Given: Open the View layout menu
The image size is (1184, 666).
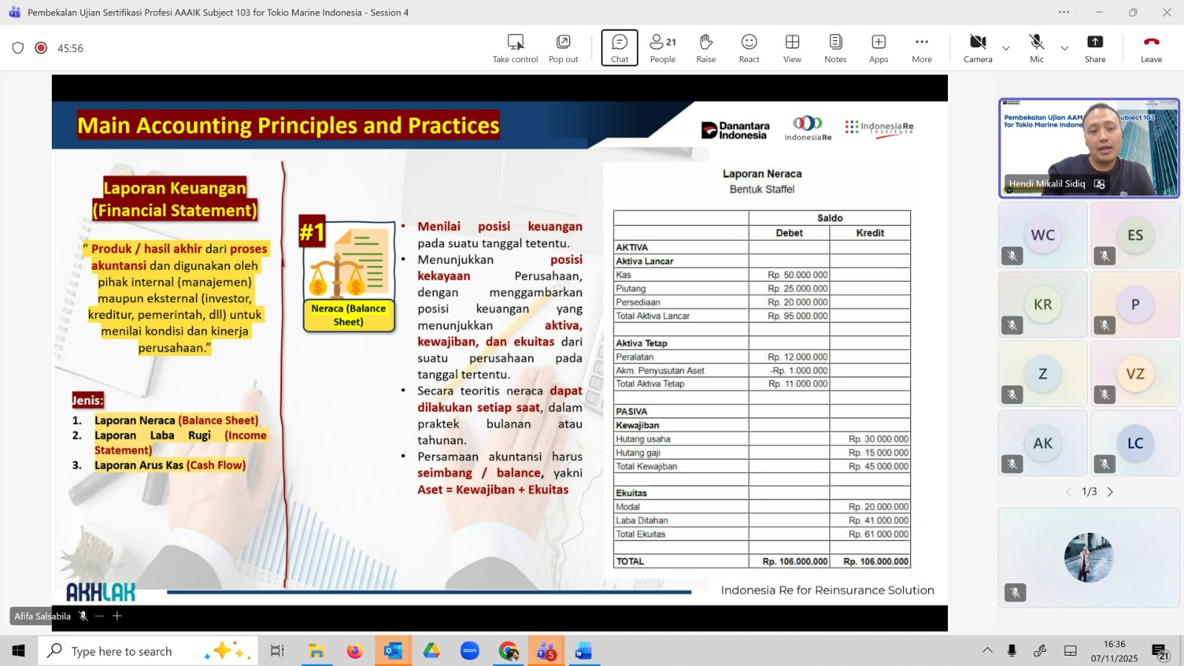Looking at the screenshot, I should pos(792,48).
